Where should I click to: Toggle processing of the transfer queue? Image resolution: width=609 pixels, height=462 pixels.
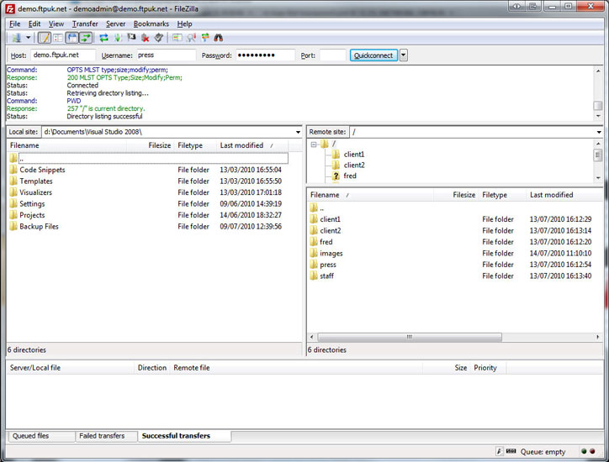pos(118,38)
